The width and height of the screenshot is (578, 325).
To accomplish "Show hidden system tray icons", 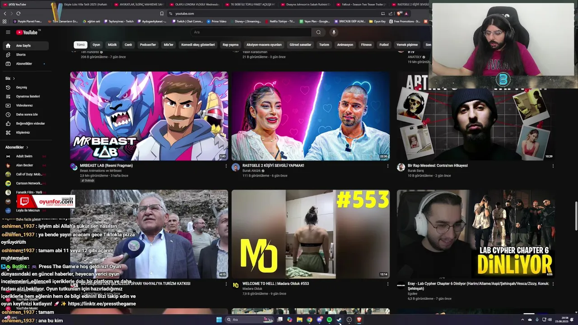I will (x=522, y=320).
